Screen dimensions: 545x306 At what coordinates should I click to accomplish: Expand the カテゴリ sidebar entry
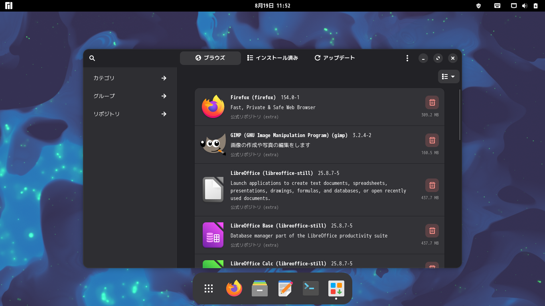130,78
